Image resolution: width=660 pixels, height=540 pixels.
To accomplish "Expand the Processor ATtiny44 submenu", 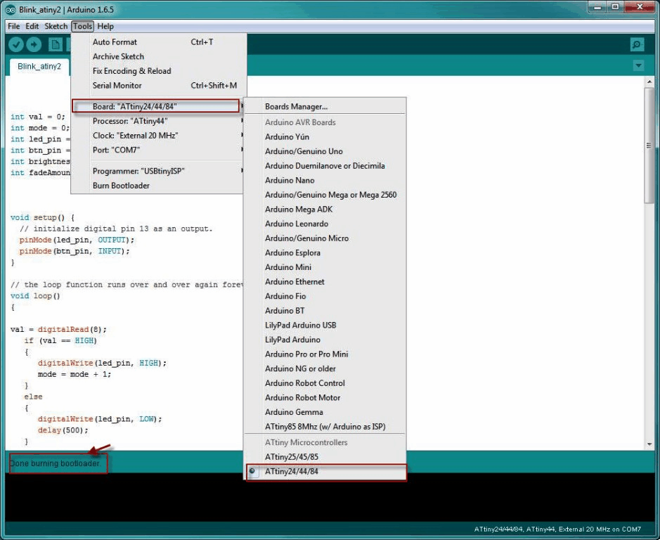I will tap(157, 121).
